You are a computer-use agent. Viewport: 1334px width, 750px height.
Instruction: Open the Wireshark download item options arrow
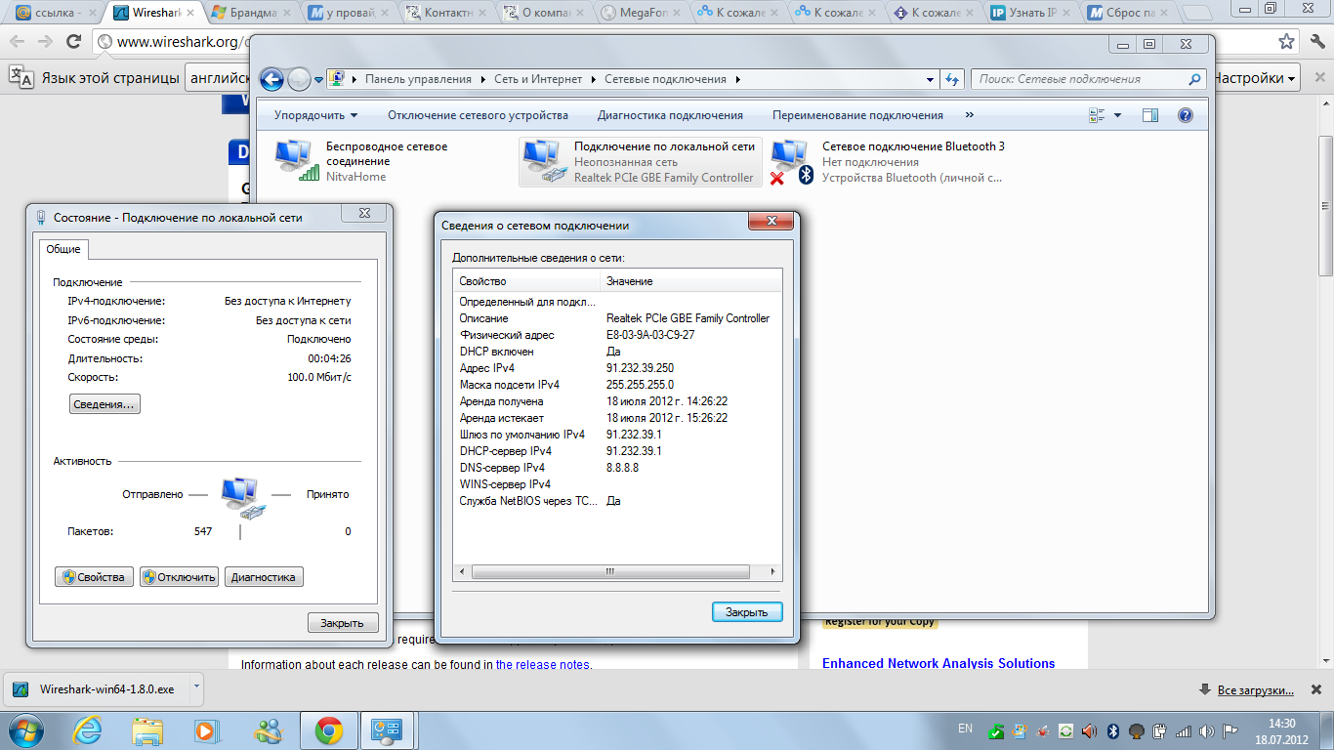196,687
